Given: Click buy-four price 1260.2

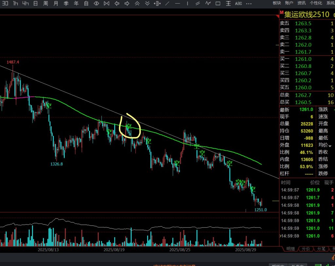Looking at the screenshot, I should click(x=303, y=80).
